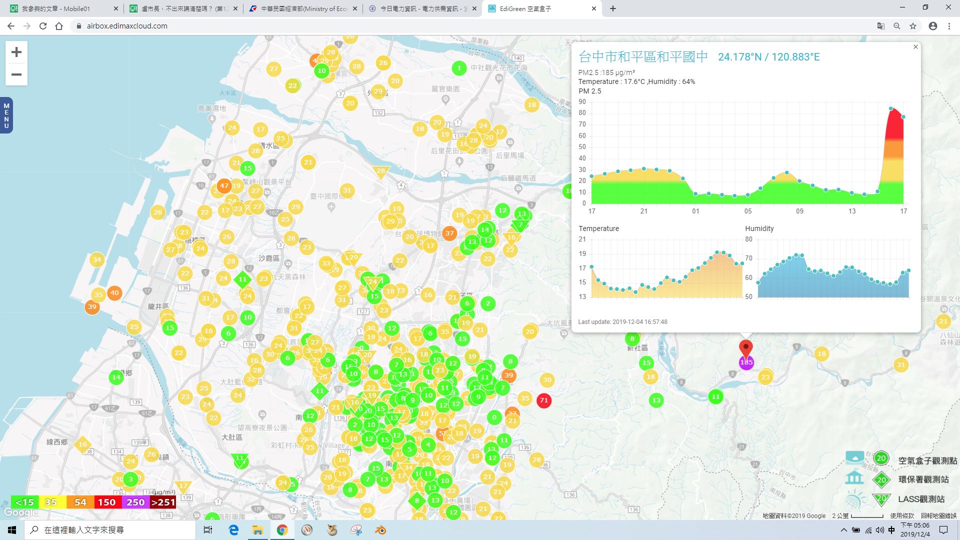Open Chrome three-dot menu
The width and height of the screenshot is (960, 540).
[949, 26]
